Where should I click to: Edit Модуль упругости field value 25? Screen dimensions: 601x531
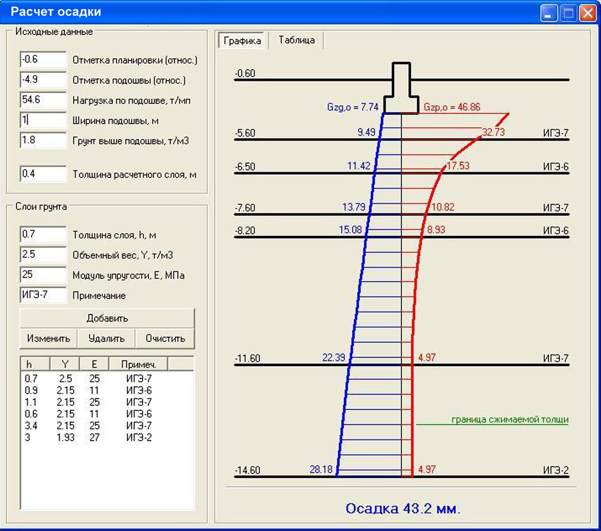pos(43,274)
